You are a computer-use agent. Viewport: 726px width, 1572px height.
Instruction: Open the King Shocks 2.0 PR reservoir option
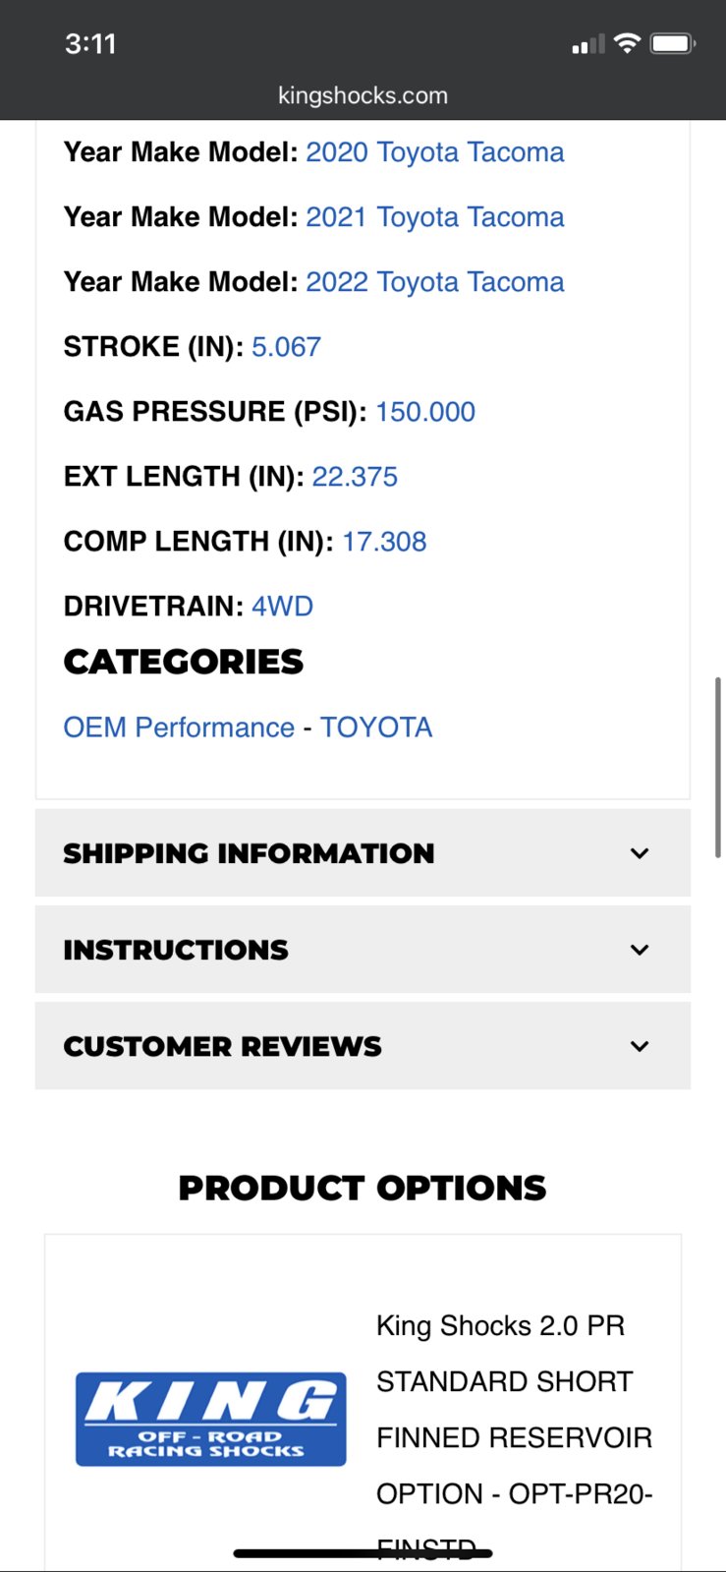pyautogui.click(x=515, y=1437)
